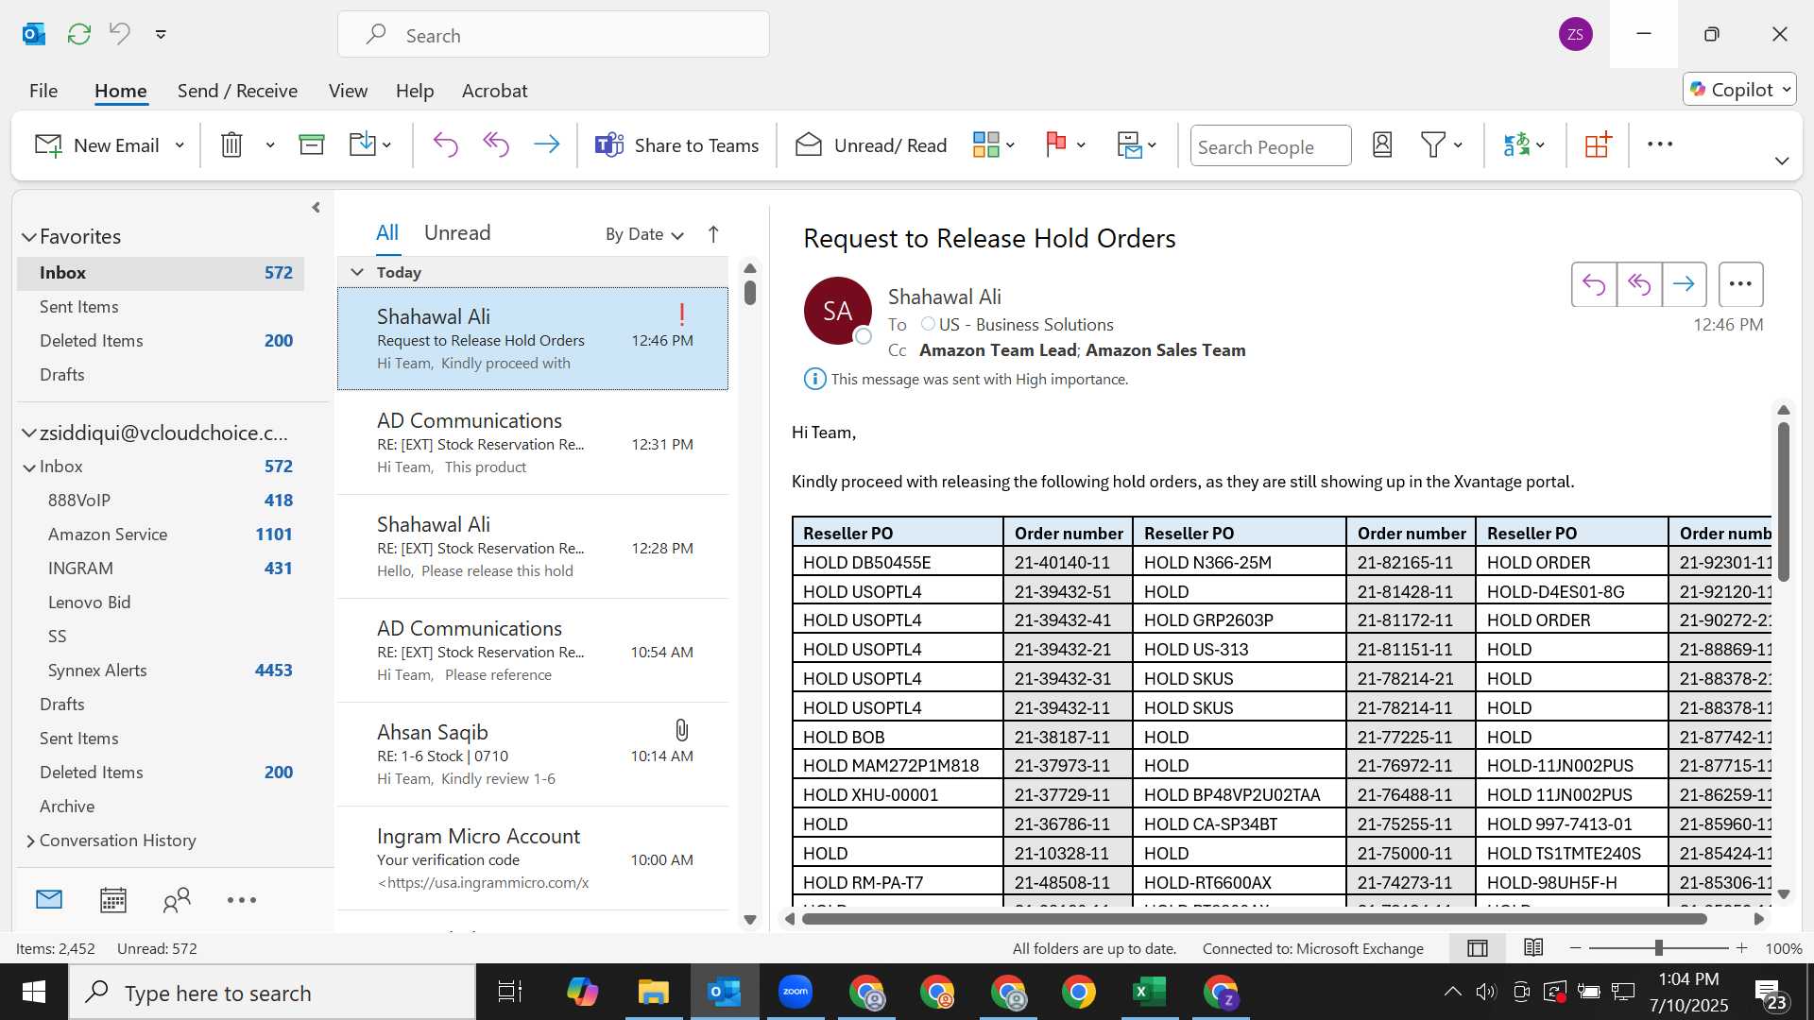Click the Undo icon in title bar
This screenshot has height=1020, width=1814.
click(x=120, y=34)
